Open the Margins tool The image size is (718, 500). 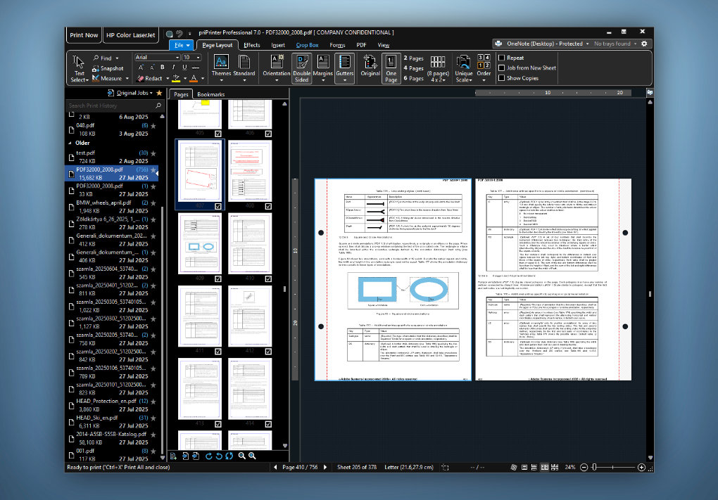pyautogui.click(x=322, y=68)
